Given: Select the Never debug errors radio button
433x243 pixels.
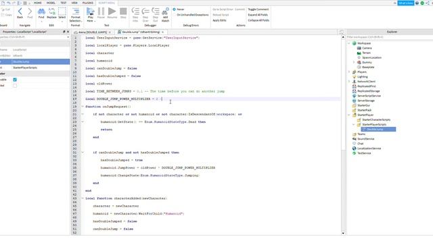Looking at the screenshot, I should [x=175, y=9].
